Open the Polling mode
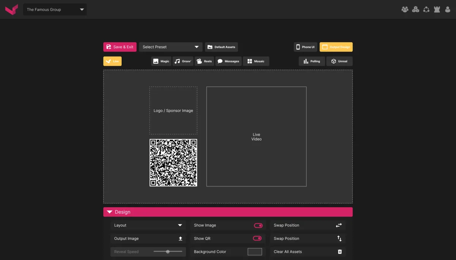 (312, 61)
